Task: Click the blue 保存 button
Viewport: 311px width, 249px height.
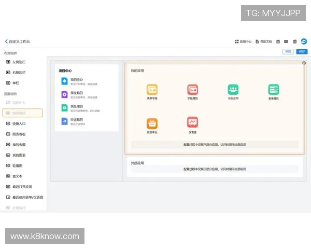Action: tap(302, 51)
